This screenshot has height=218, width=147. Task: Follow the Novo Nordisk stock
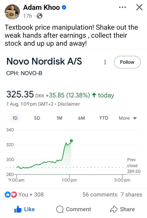tap(127, 62)
